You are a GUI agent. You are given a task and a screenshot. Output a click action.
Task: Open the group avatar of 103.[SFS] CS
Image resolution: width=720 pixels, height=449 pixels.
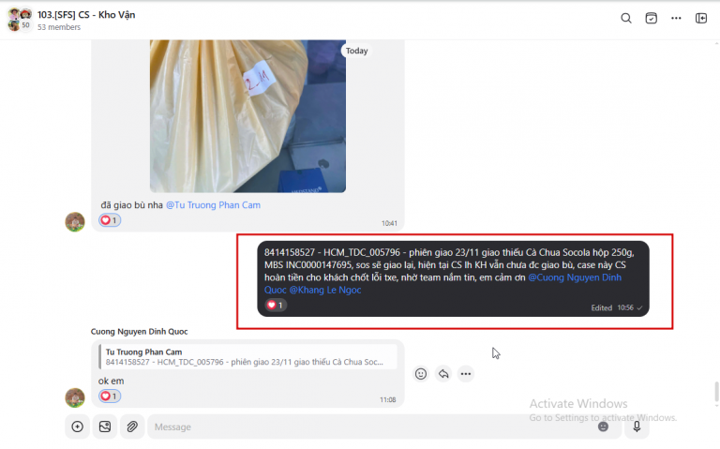[x=20, y=20]
